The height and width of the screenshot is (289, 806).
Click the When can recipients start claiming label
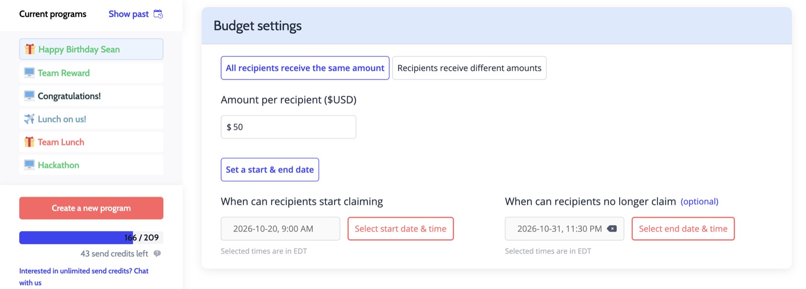pyautogui.click(x=302, y=201)
